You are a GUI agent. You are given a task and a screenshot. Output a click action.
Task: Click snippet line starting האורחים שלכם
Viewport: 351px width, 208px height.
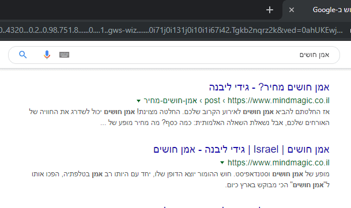click(x=215, y=123)
